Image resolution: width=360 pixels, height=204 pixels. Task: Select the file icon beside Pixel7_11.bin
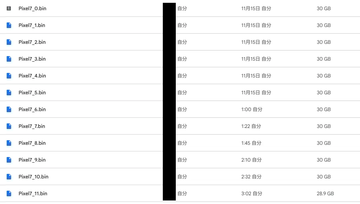[x=9, y=193]
